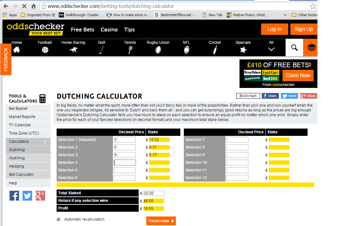Open Free Bets menu
Image resolution: width=361 pixels, height=226 pixels.
(82, 30)
